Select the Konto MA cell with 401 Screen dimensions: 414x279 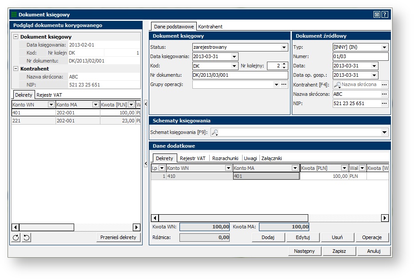(266, 176)
